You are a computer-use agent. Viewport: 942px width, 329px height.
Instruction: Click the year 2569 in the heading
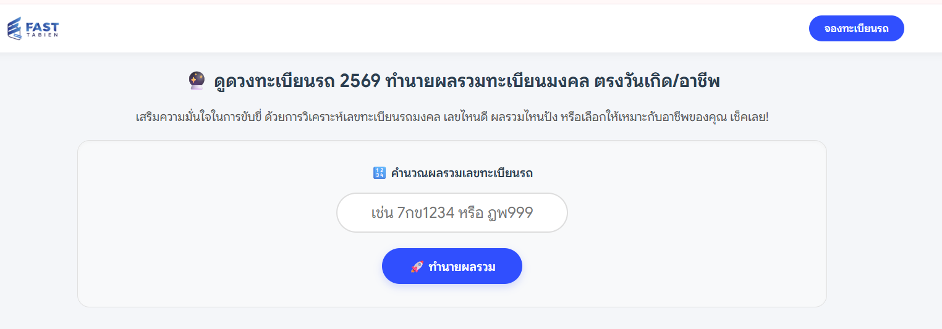tap(360, 81)
